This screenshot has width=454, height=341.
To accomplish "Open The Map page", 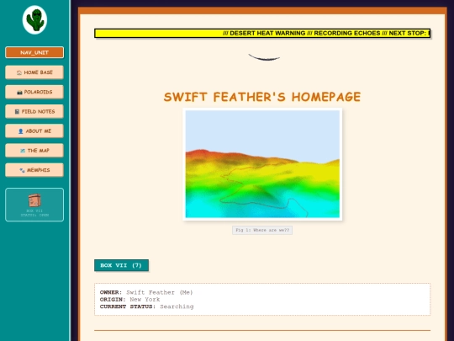I will point(34,151).
